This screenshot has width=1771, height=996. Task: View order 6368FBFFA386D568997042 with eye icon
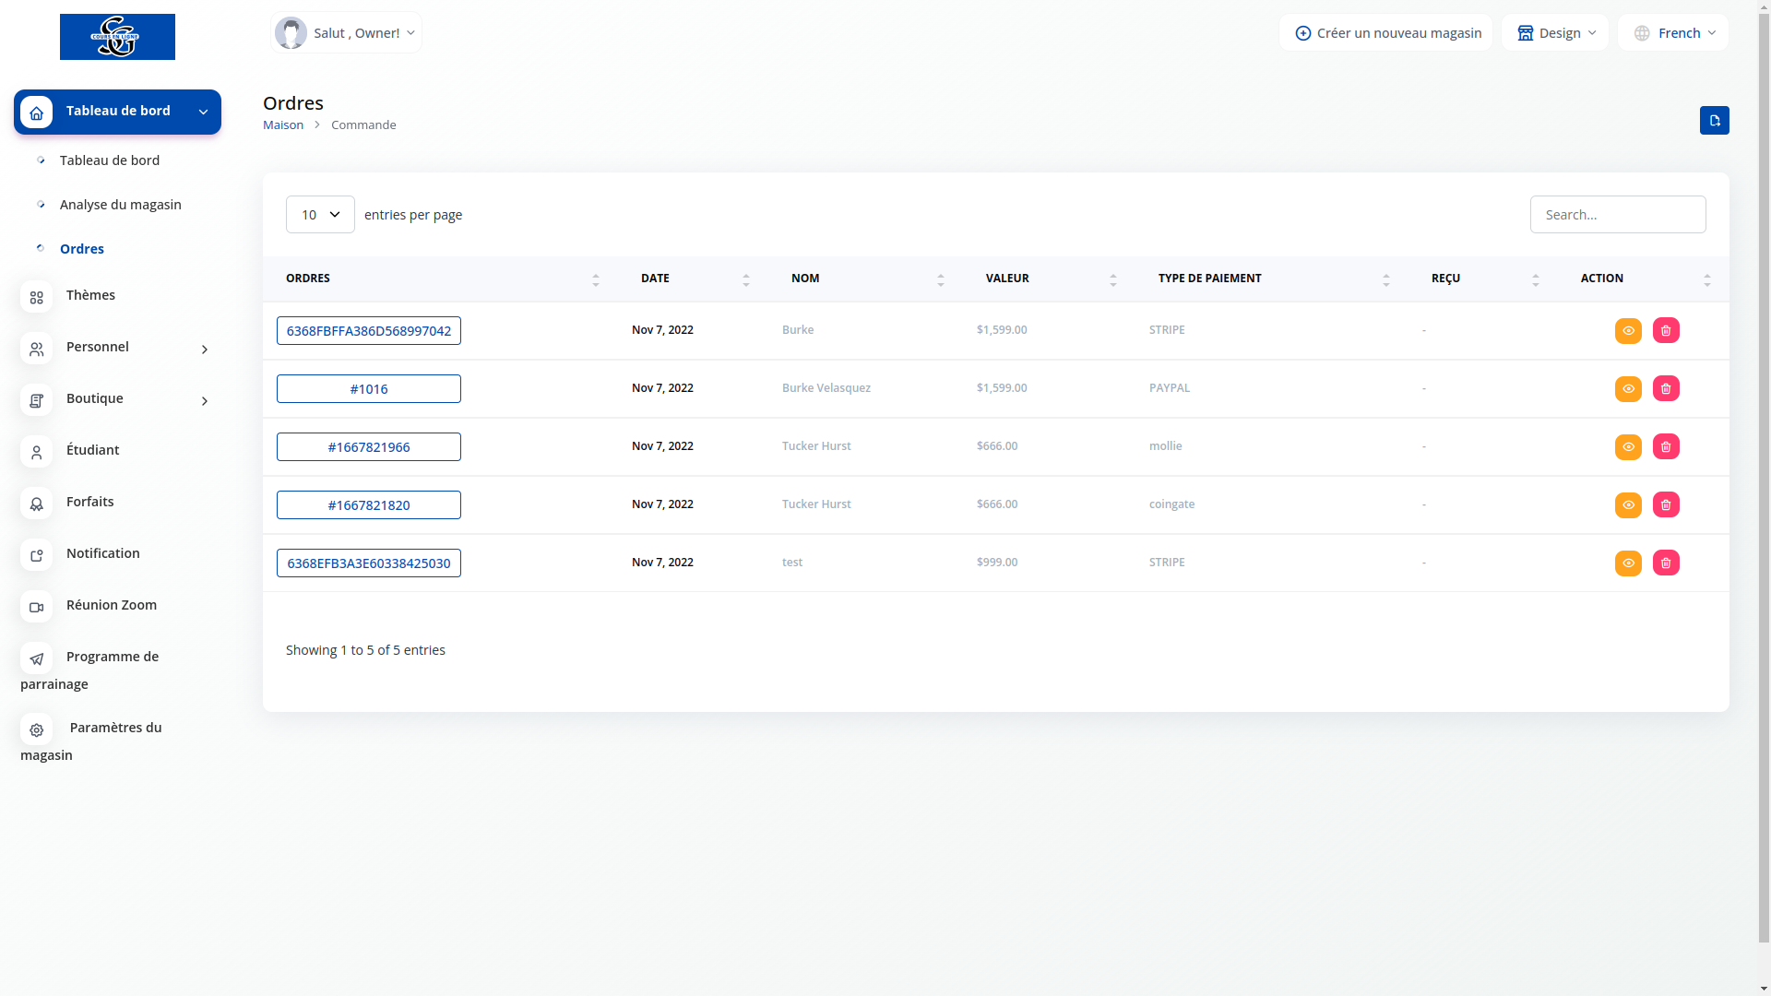[x=1627, y=330]
